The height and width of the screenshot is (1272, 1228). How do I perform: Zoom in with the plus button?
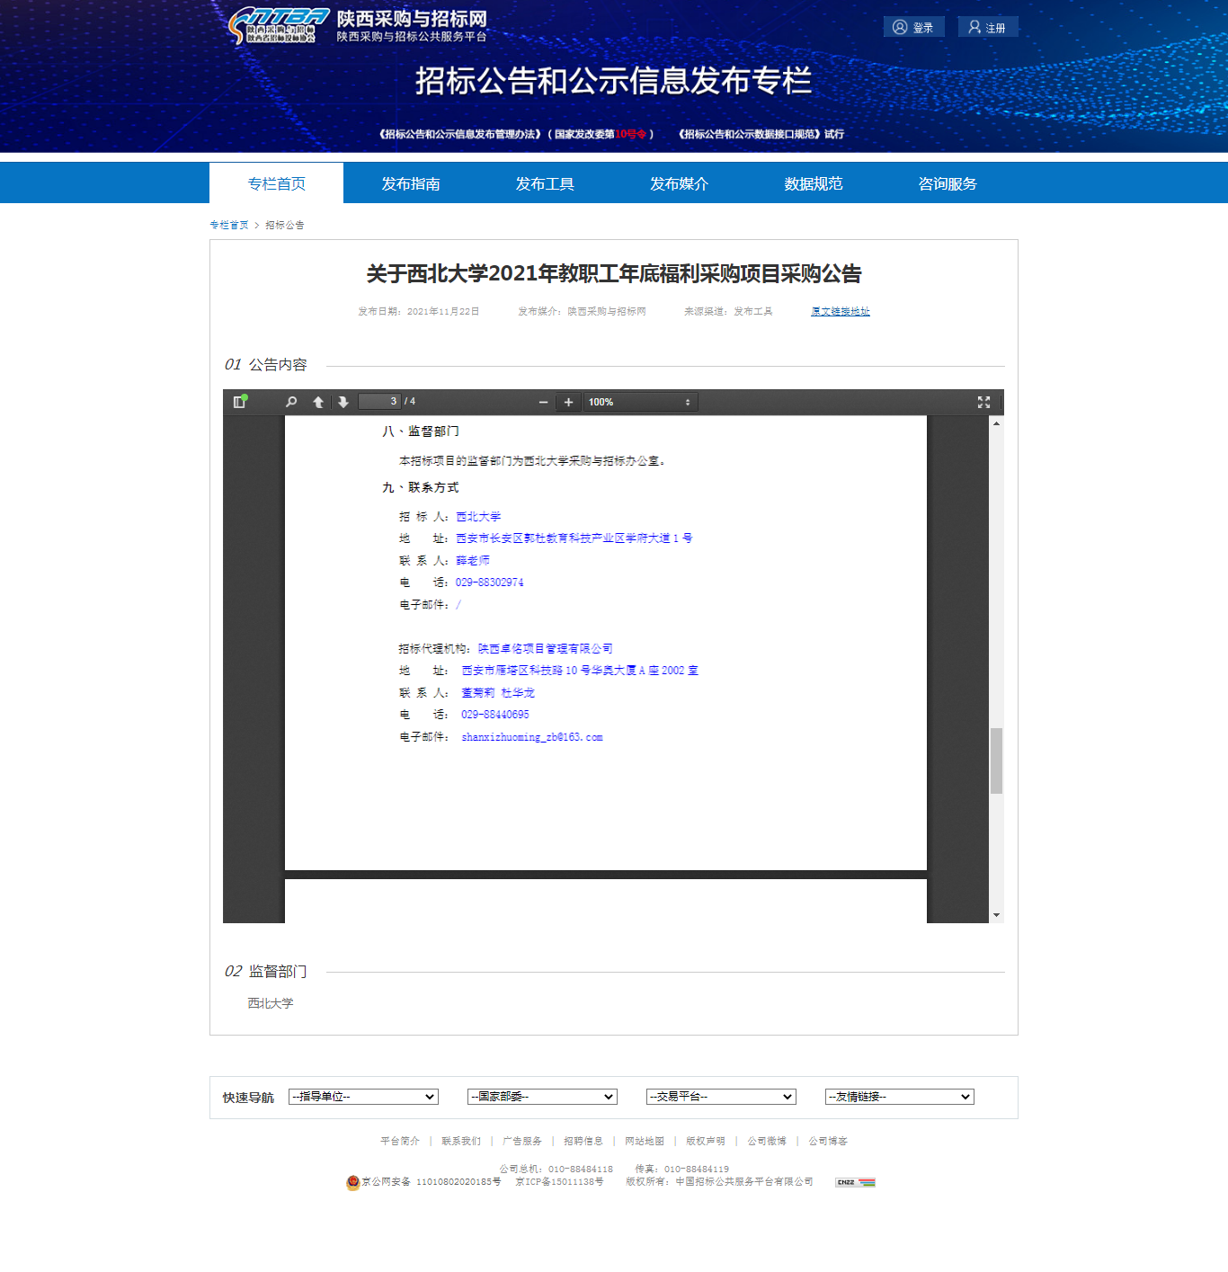[568, 402]
